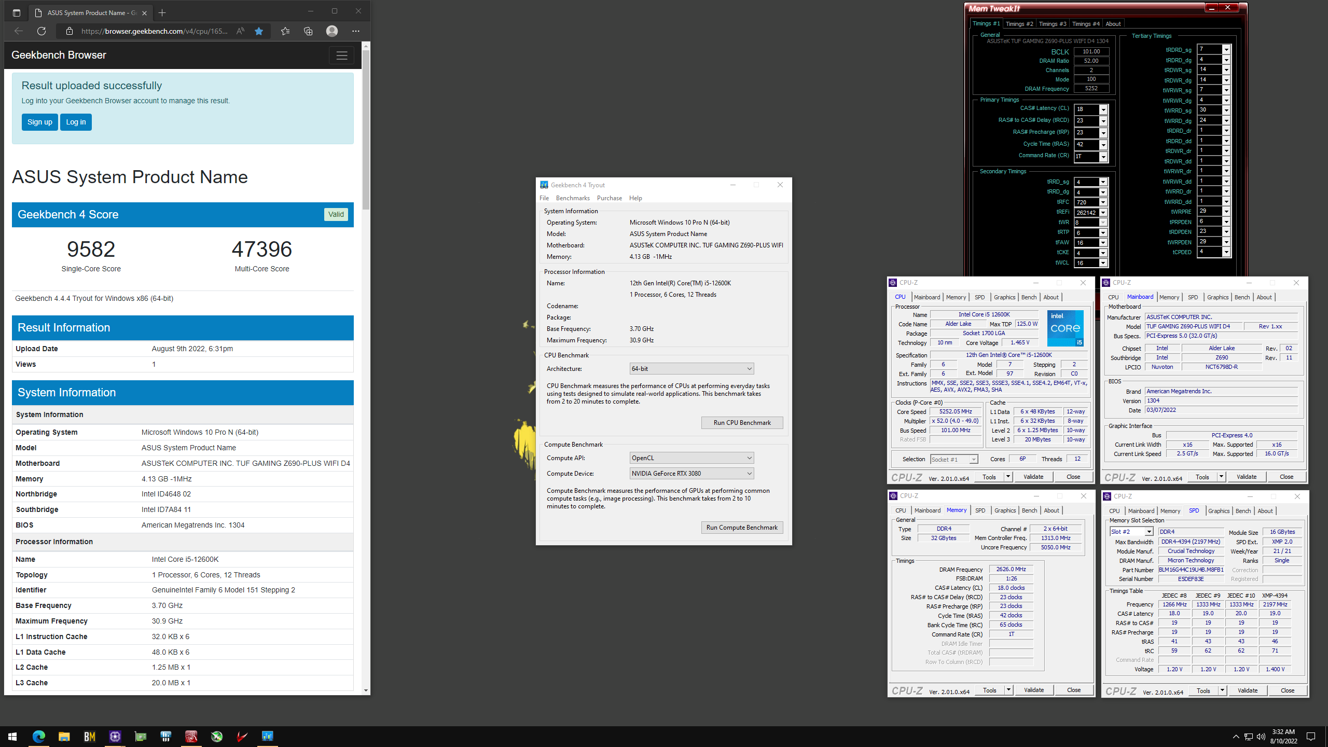Open Edge Settings and more menu
Image resolution: width=1328 pixels, height=747 pixels.
tap(356, 31)
